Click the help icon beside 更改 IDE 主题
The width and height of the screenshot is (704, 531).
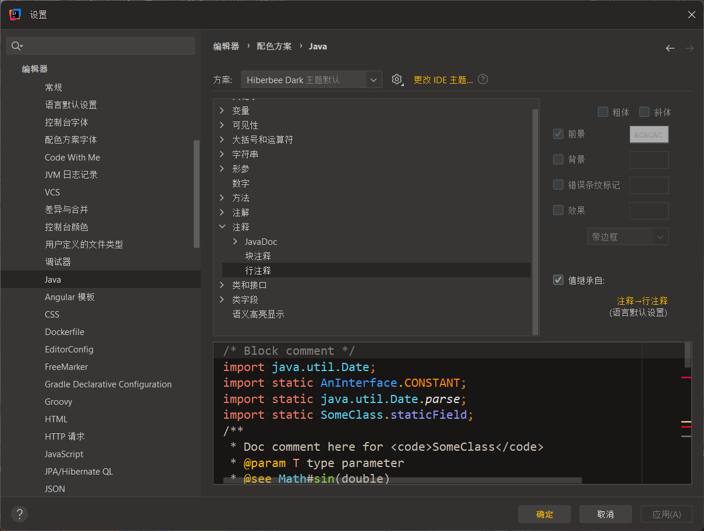tap(482, 79)
